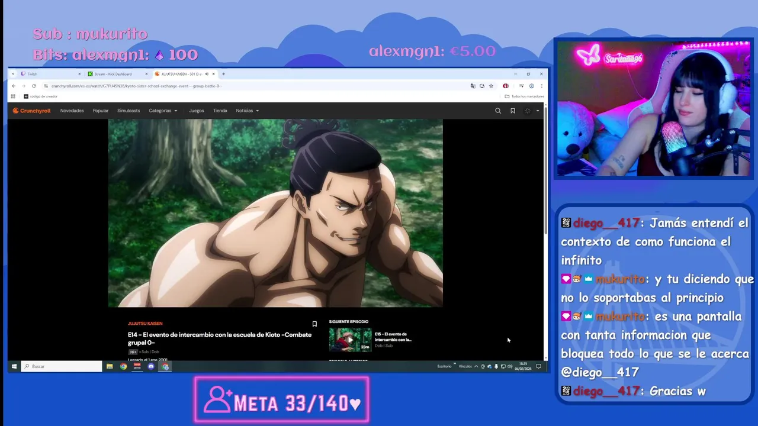This screenshot has height=426, width=758.
Task: Open Discord from the taskbar
Action: [151, 366]
